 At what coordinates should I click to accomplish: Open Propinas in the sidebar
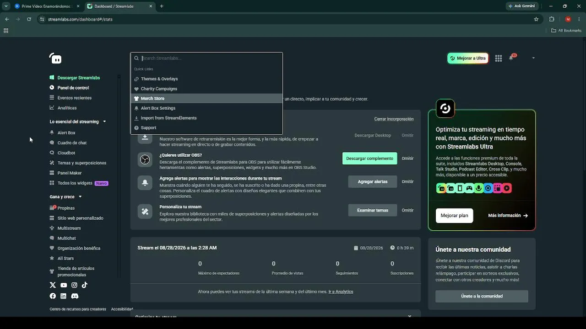[66, 208]
